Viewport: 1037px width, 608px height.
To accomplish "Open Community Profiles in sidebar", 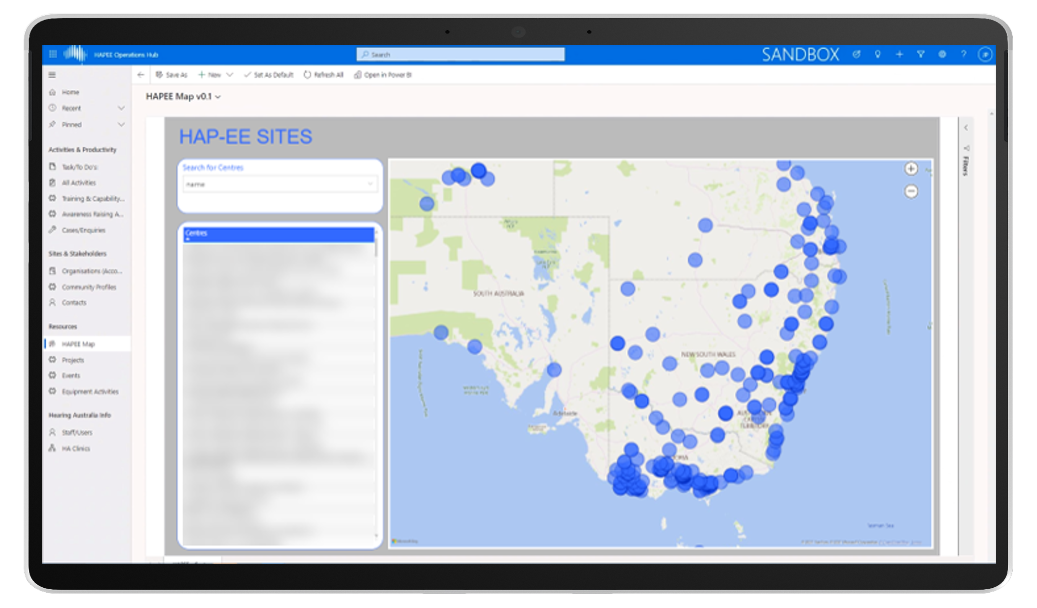I will (x=88, y=287).
